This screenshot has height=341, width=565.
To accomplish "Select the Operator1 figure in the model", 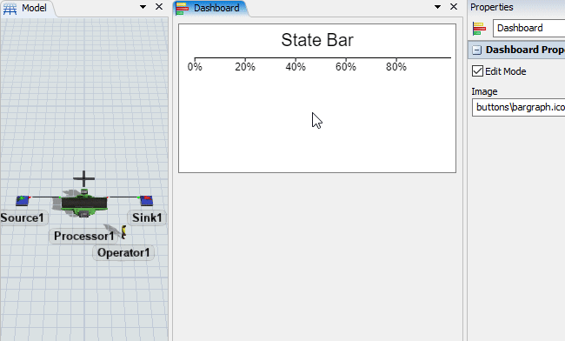I will pos(123,232).
